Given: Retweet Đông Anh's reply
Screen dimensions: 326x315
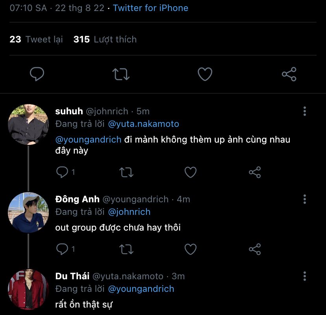Looking at the screenshot, I should [x=126, y=249].
